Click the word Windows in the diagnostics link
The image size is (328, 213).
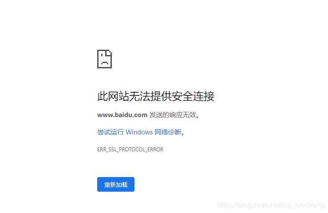139,132
